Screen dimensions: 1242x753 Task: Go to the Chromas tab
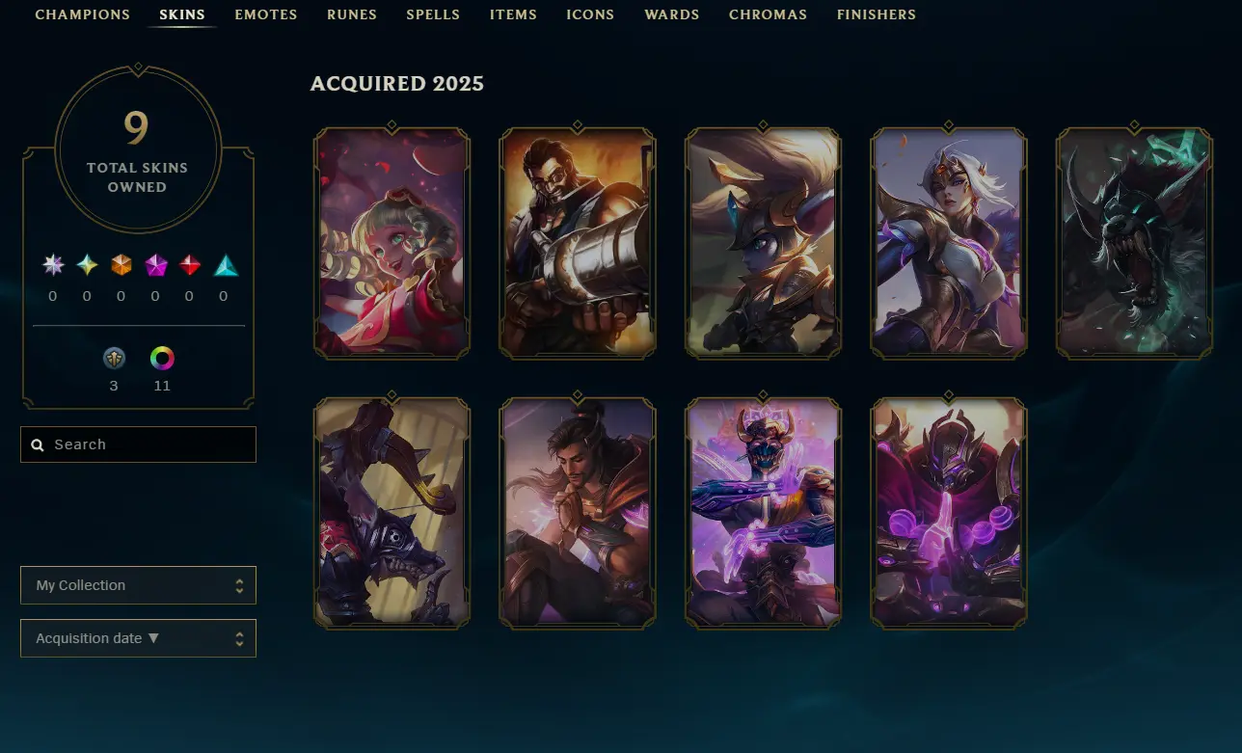coord(768,15)
